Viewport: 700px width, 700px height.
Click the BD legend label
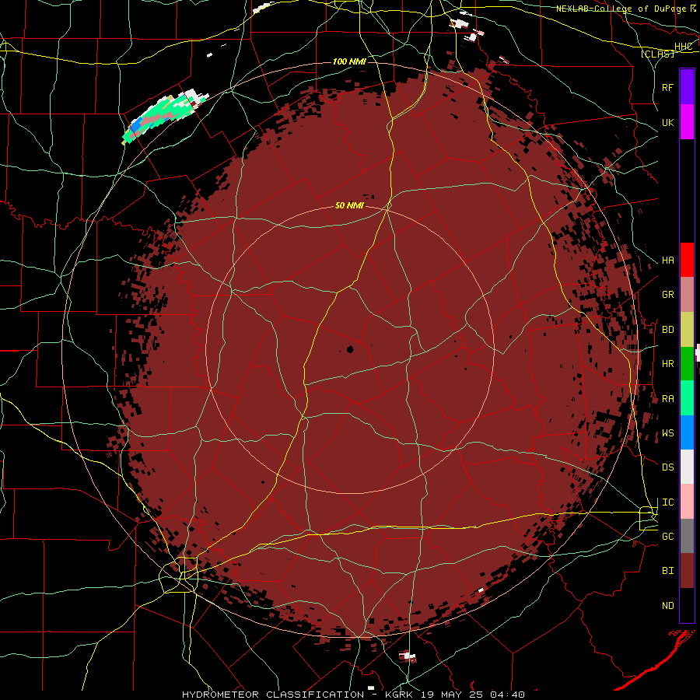click(x=667, y=330)
